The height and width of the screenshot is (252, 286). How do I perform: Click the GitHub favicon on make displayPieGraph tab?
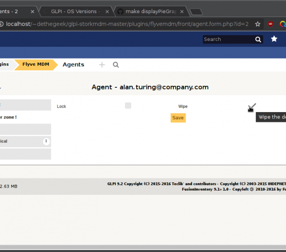tap(120, 12)
